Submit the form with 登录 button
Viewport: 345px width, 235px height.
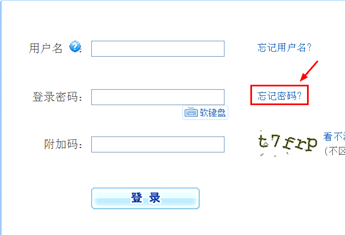pyautogui.click(x=145, y=198)
